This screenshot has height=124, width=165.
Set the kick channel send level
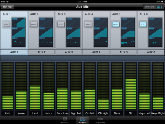(8, 86)
